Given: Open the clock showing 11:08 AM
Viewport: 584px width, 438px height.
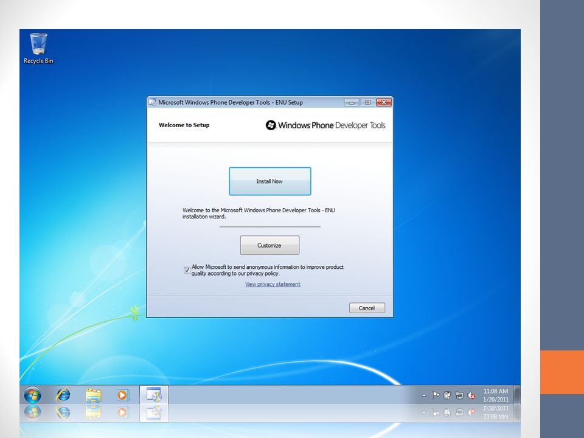Looking at the screenshot, I should click(x=495, y=395).
